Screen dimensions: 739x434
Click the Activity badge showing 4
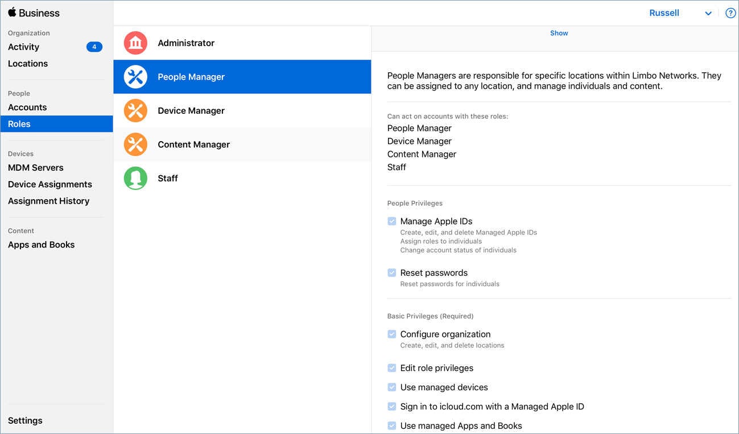coord(94,47)
